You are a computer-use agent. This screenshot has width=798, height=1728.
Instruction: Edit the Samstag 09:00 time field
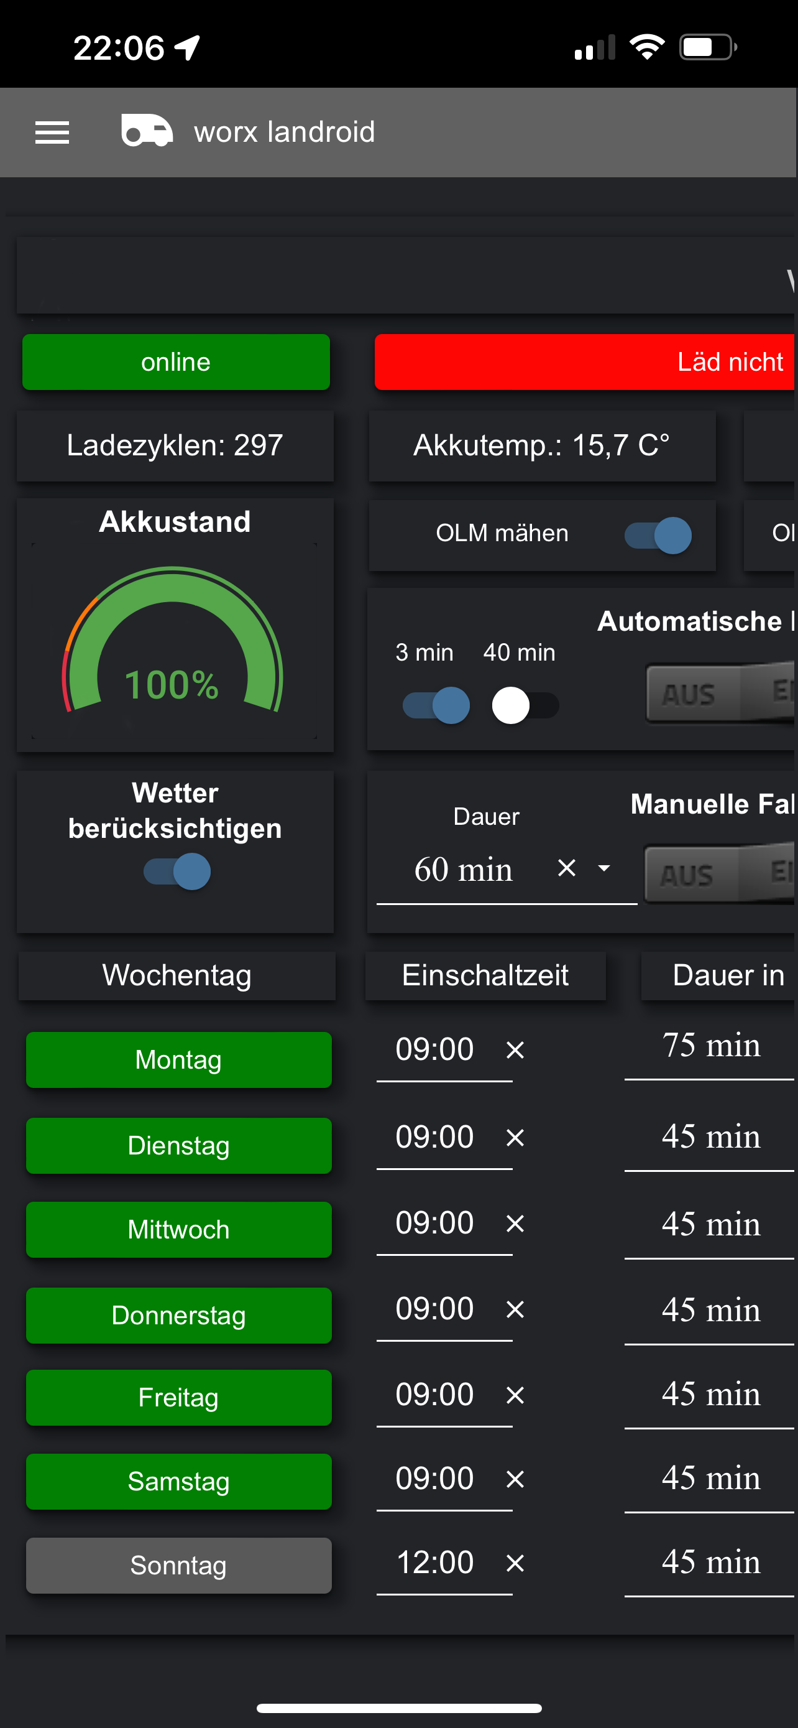click(x=435, y=1478)
